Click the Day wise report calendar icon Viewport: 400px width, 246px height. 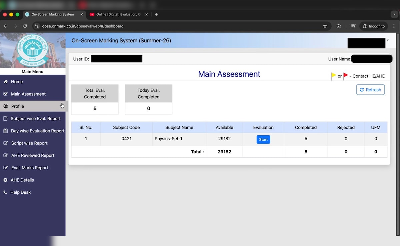(x=5, y=131)
